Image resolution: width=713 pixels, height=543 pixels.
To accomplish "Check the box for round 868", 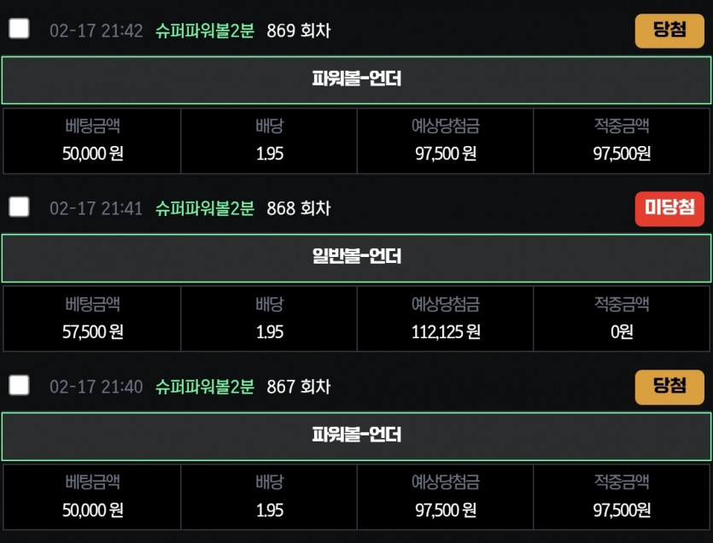I will point(19,207).
